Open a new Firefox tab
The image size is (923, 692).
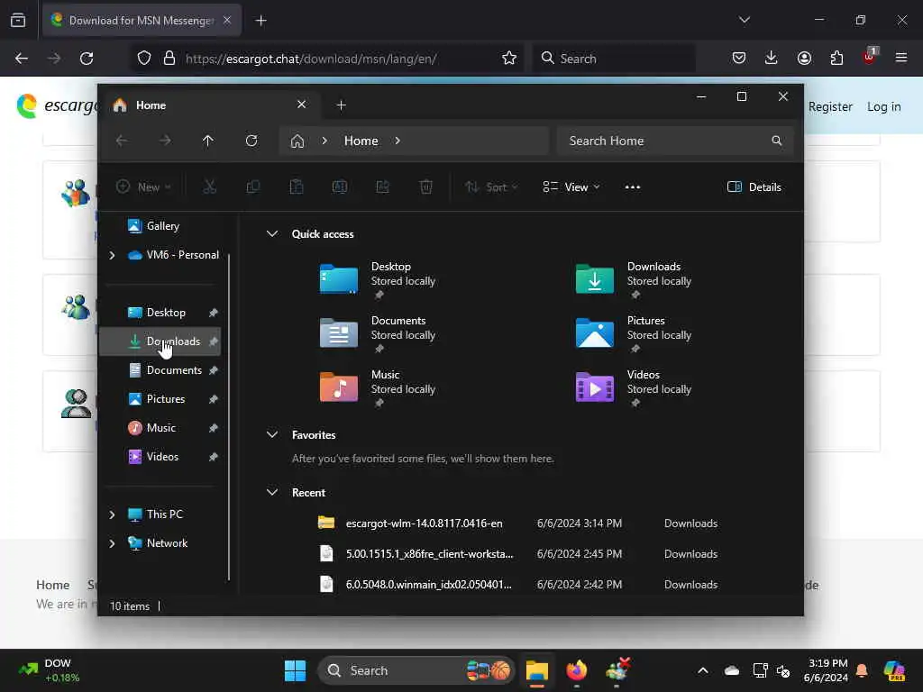tap(260, 20)
